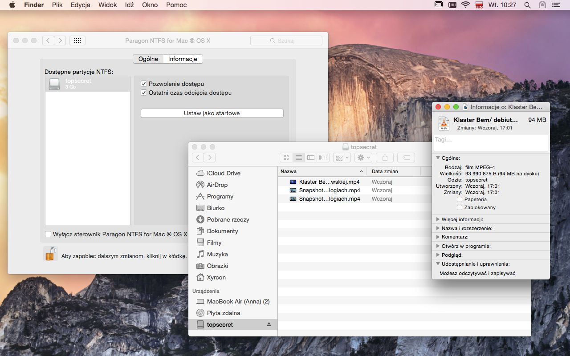The image size is (570, 356).
Task: Check the Zablokowany checkbox
Action: pos(460,207)
